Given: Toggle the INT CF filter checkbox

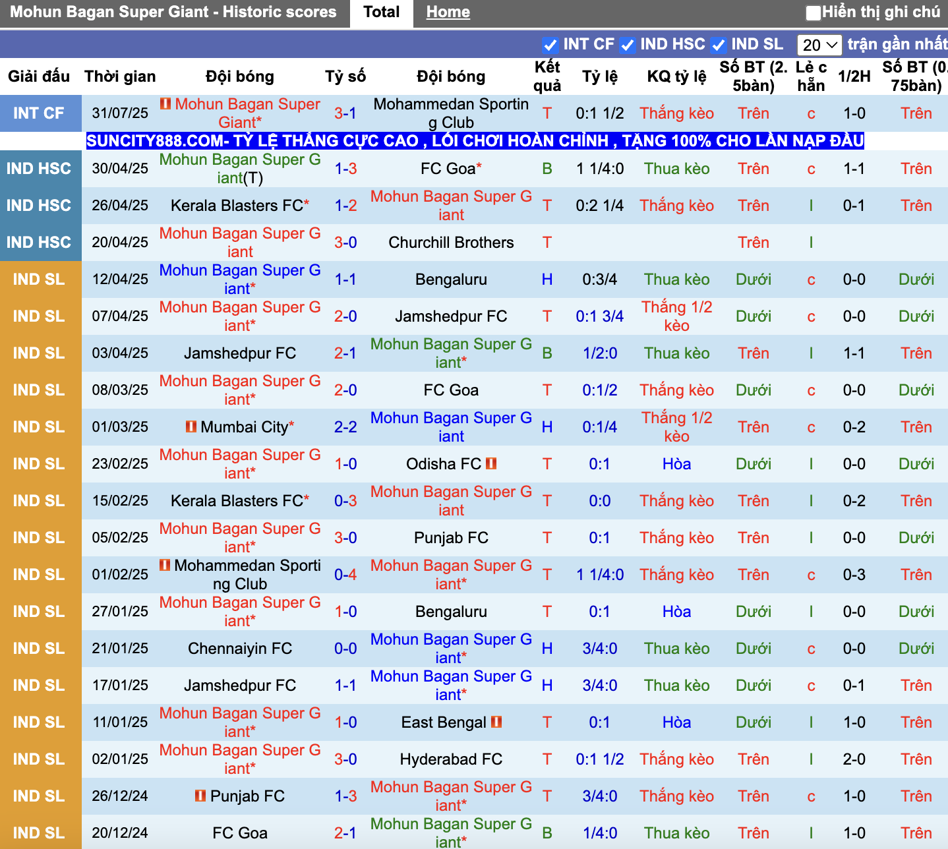Looking at the screenshot, I should (x=550, y=45).
